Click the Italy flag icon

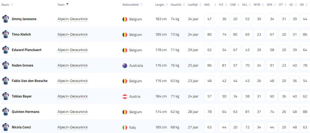pos(125,127)
